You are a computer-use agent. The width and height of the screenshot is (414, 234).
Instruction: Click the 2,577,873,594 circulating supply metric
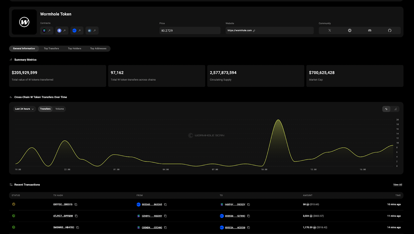pyautogui.click(x=256, y=76)
